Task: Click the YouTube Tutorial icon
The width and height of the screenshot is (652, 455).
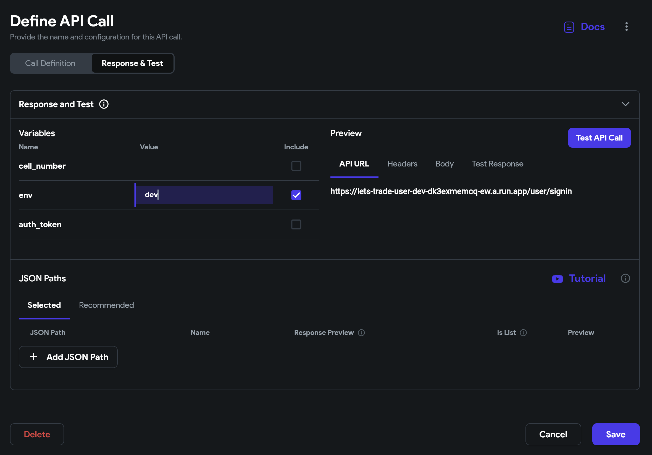Action: [557, 279]
